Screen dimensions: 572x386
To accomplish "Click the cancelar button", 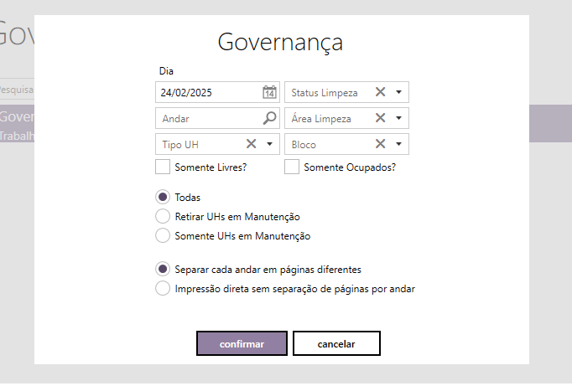I will point(336,343).
